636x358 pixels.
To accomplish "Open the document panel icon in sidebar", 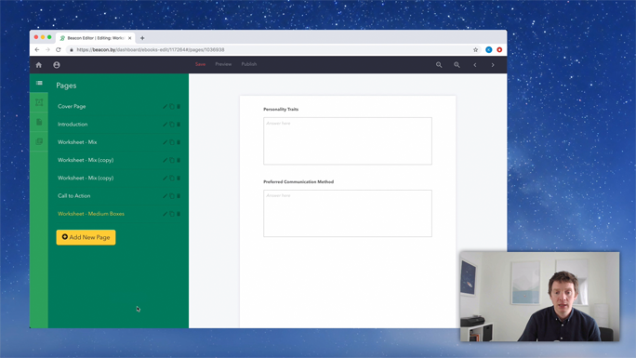I will (x=39, y=122).
